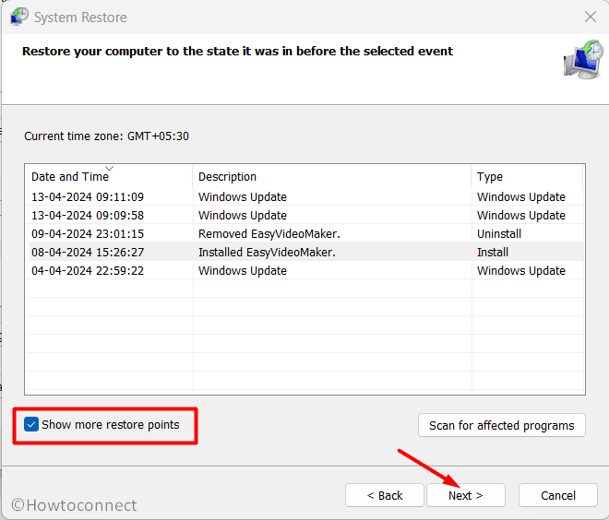Click the Uninstall type cell

pos(499,233)
